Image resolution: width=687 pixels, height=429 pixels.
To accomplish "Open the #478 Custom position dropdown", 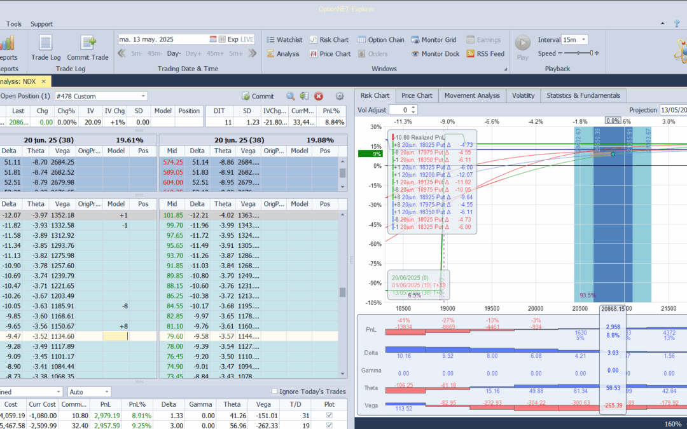I will (143, 96).
